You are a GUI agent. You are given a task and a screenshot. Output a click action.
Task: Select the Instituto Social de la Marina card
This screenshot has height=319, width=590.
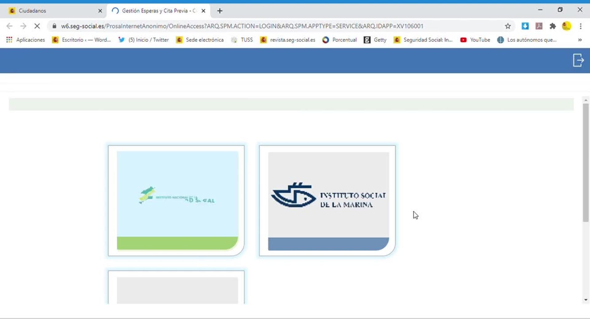click(327, 200)
